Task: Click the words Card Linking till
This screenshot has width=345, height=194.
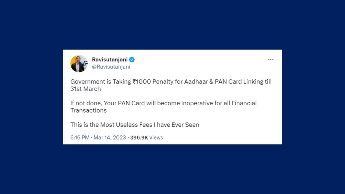Action: 250,82
